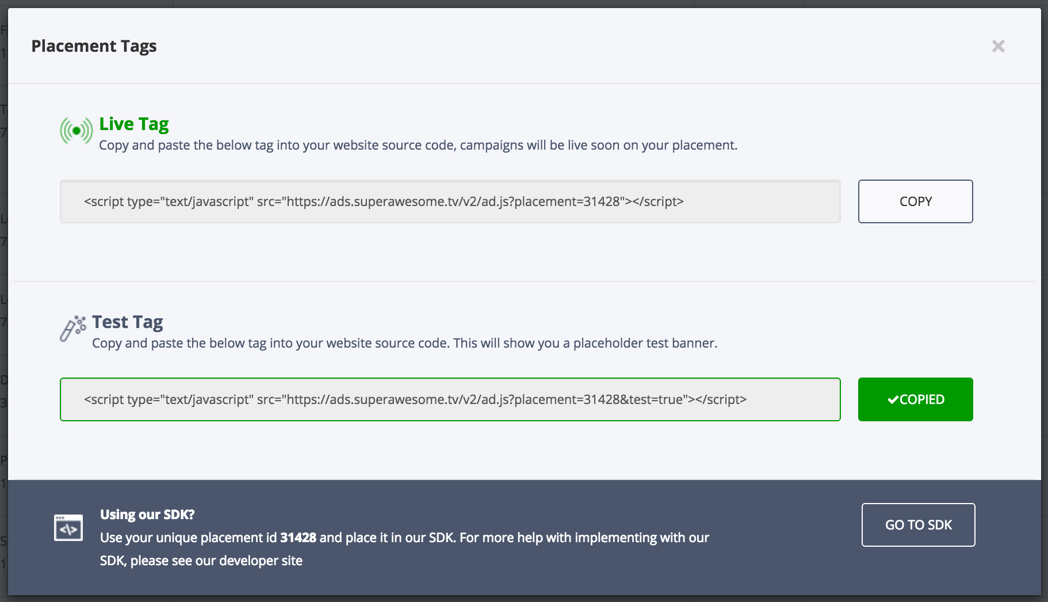This screenshot has width=1048, height=602.
Task: Click 'please see our developer site' text
Action: pyautogui.click(x=216, y=561)
